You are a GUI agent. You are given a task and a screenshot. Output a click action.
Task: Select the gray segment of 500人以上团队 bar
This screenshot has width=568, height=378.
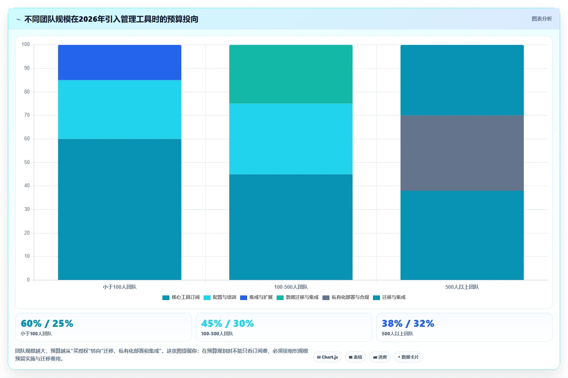462,153
